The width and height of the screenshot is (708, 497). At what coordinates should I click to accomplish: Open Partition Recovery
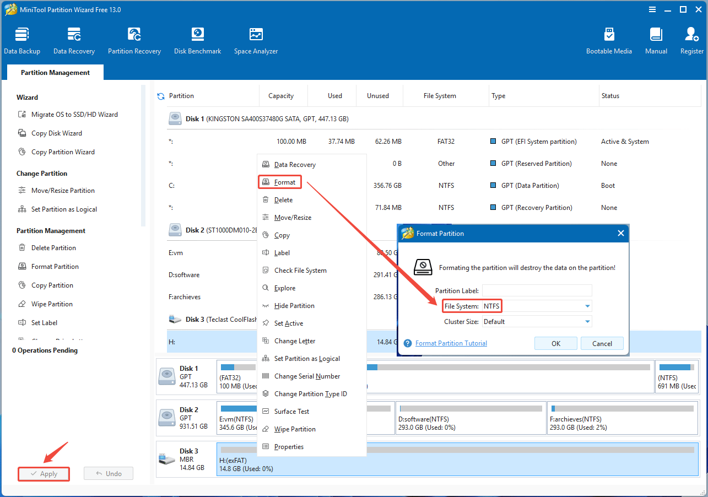coord(134,39)
